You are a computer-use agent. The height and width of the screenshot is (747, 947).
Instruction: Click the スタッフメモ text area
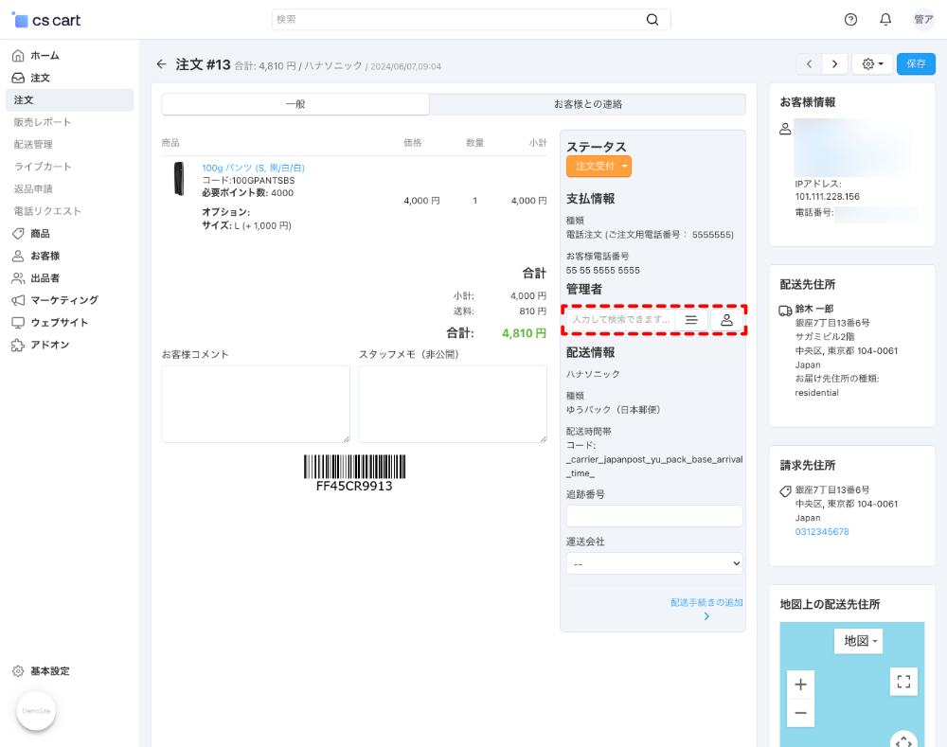452,403
